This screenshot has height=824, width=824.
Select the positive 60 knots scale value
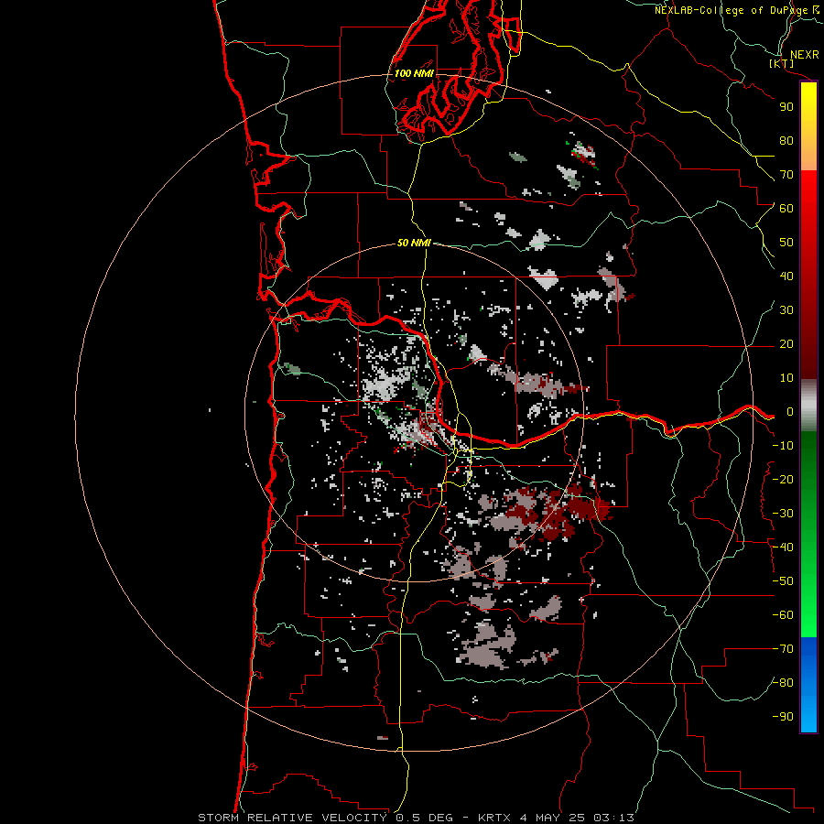pos(786,209)
